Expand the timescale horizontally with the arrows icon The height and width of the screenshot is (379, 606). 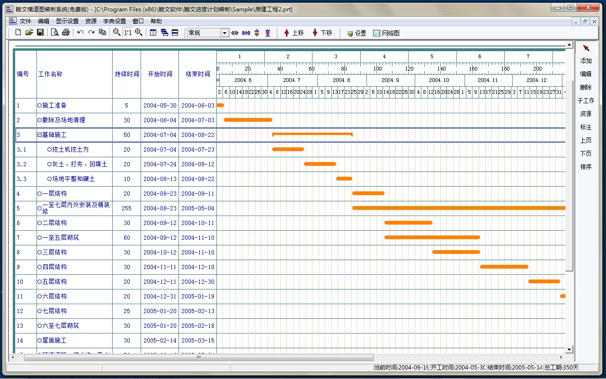235,33
